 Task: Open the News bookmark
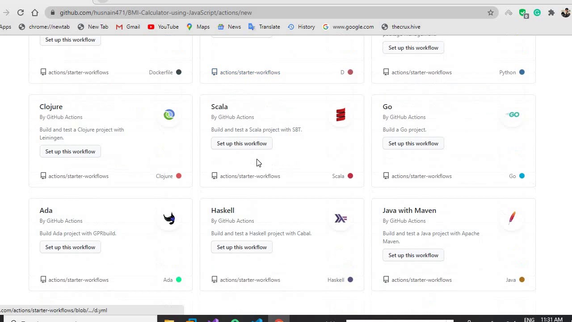pos(229,27)
